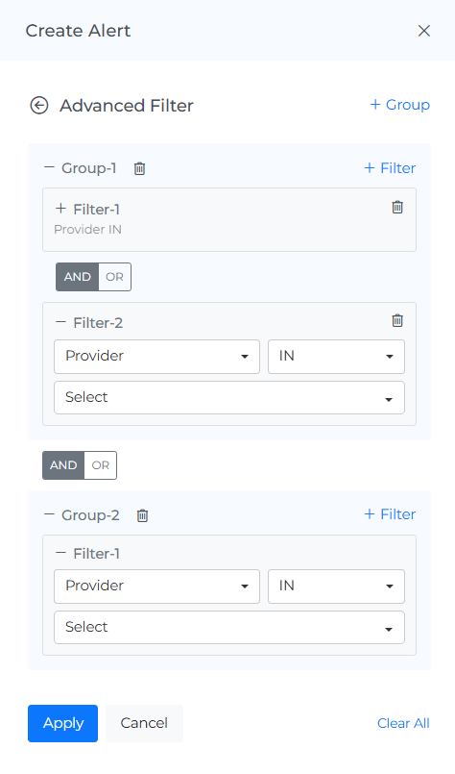Collapse Filter-1 inside Group-2
This screenshot has width=455, height=774.
[60, 553]
